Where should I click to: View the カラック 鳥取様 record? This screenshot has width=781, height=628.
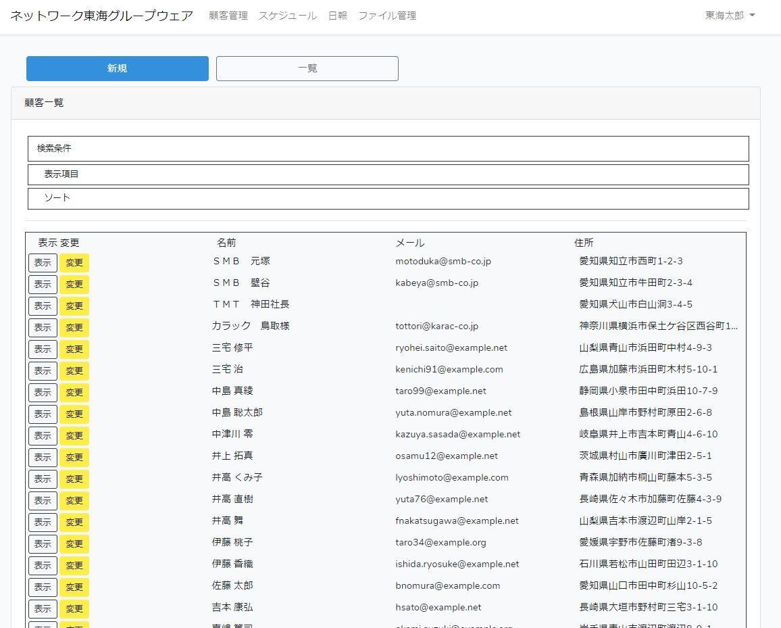point(43,327)
